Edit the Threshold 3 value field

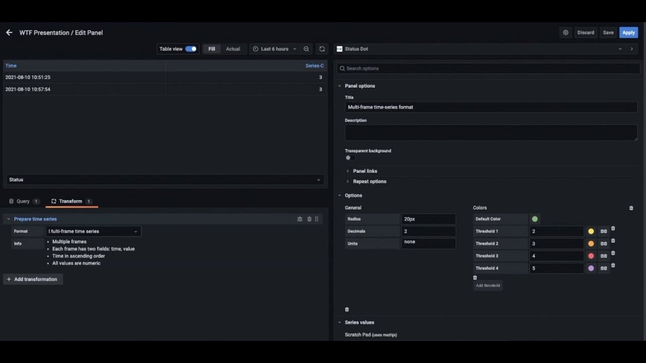(x=557, y=256)
